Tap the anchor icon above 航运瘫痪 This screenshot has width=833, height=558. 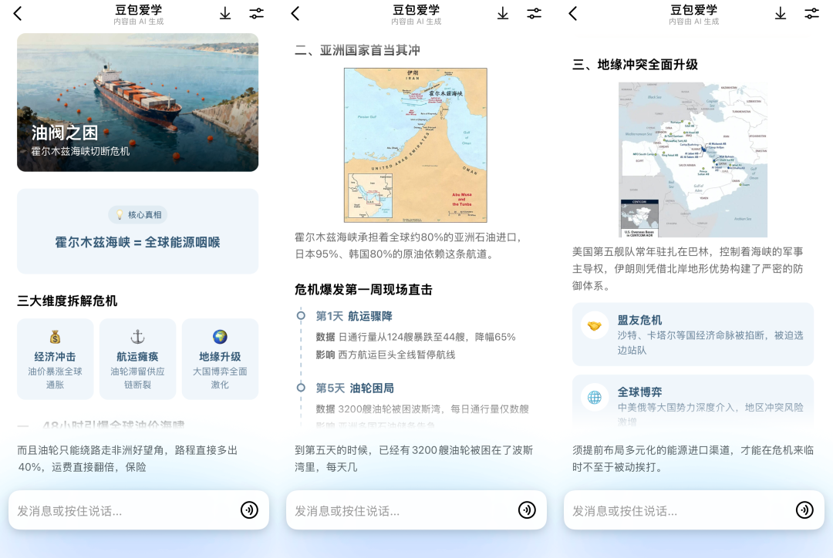137,337
